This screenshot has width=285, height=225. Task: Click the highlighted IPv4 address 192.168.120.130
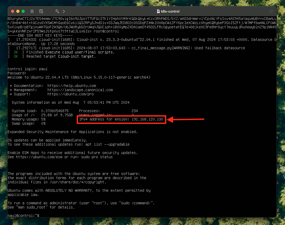pyautogui.click(x=147, y=119)
